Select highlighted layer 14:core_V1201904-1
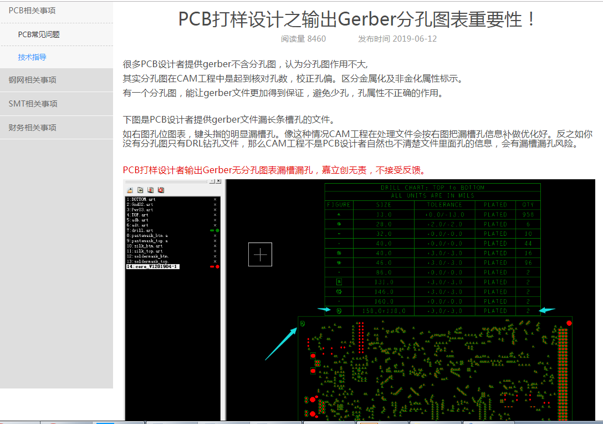 point(152,266)
